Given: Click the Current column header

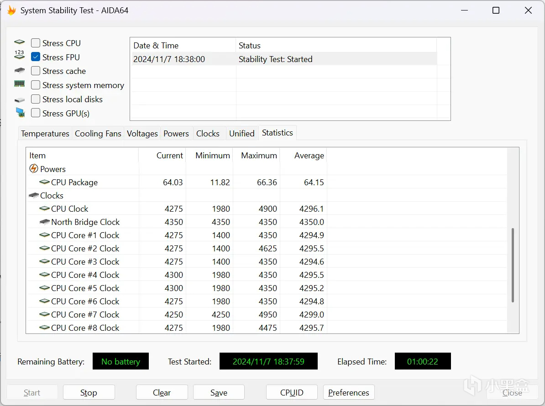Looking at the screenshot, I should pyautogui.click(x=162, y=155).
